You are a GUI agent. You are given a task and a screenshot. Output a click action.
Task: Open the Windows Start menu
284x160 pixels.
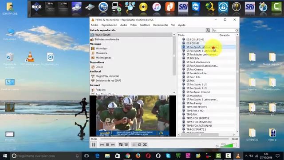click(5, 156)
